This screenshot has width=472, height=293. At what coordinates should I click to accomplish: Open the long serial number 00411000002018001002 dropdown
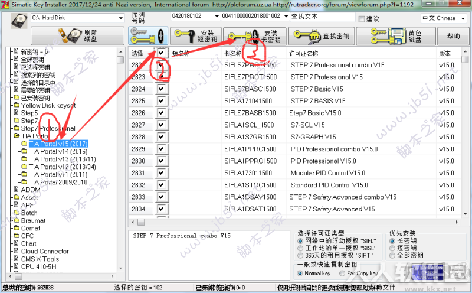pos(286,17)
